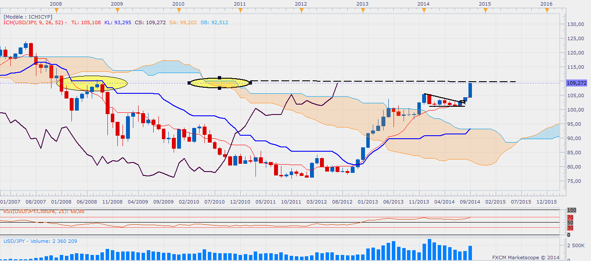Viewport: 591px width, 261px height.
Task: Select the orange 2015 year marker
Action: 485,10
